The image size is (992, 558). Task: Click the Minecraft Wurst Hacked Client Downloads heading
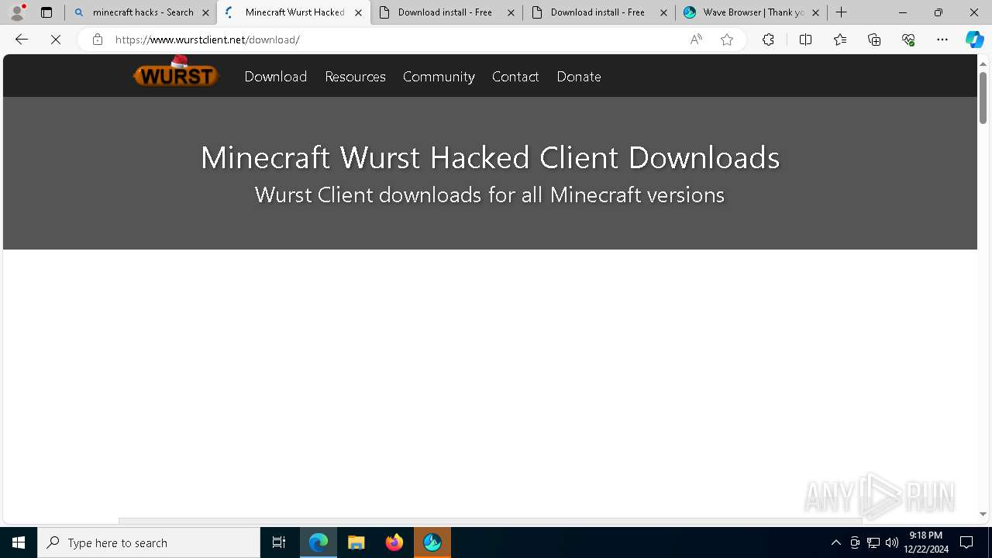[490, 157]
